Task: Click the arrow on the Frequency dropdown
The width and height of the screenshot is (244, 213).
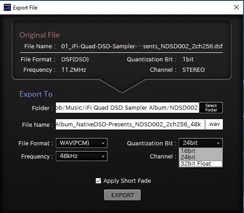Action: pos(103,156)
